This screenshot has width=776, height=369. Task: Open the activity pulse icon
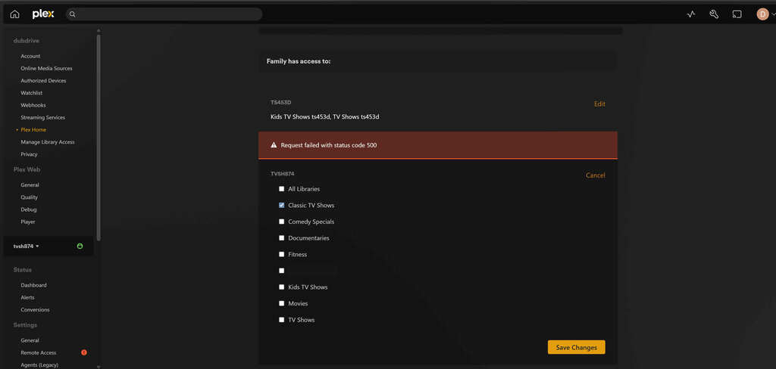pos(691,14)
